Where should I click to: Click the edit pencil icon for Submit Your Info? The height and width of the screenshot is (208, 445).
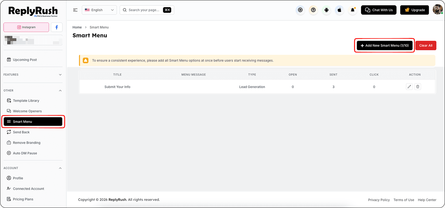tap(409, 87)
